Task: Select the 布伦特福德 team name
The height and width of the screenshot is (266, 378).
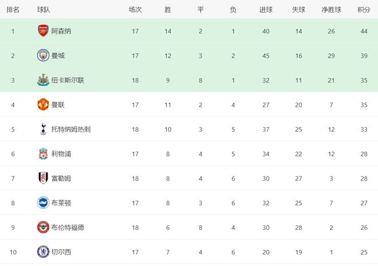Action: [68, 228]
